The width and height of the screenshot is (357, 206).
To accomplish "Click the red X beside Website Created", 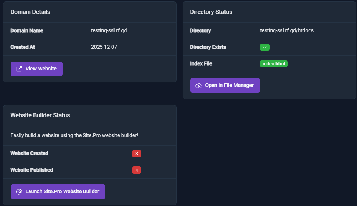I will click(137, 154).
